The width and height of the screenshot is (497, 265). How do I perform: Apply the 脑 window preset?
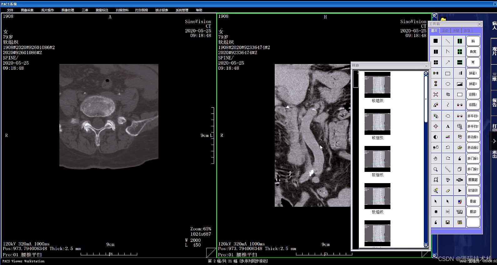473,41
